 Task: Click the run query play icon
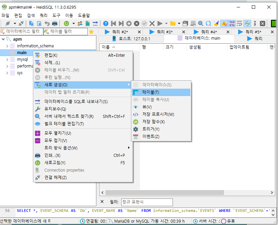coord(160,24)
